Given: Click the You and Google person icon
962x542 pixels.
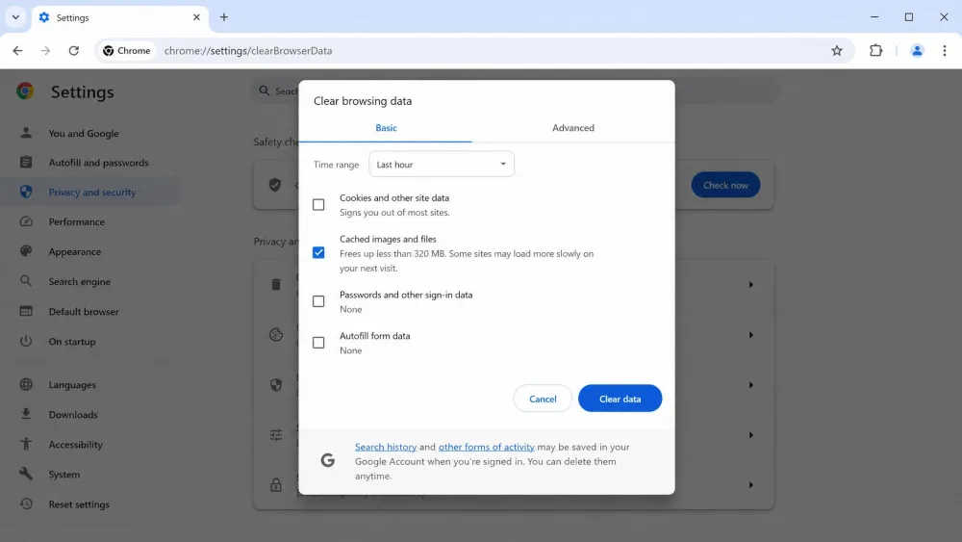Looking at the screenshot, I should [x=26, y=133].
